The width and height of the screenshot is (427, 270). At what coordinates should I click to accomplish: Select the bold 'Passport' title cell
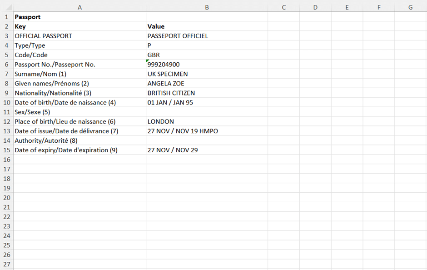coord(79,17)
